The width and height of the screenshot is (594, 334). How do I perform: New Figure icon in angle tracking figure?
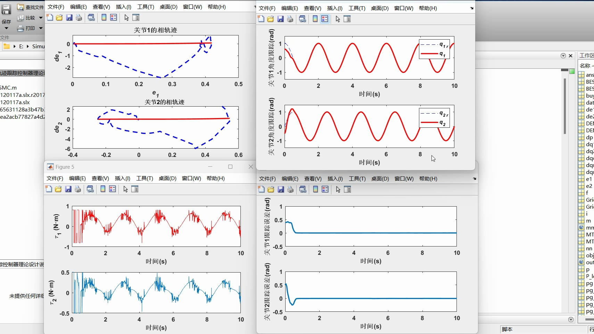pos(261,19)
